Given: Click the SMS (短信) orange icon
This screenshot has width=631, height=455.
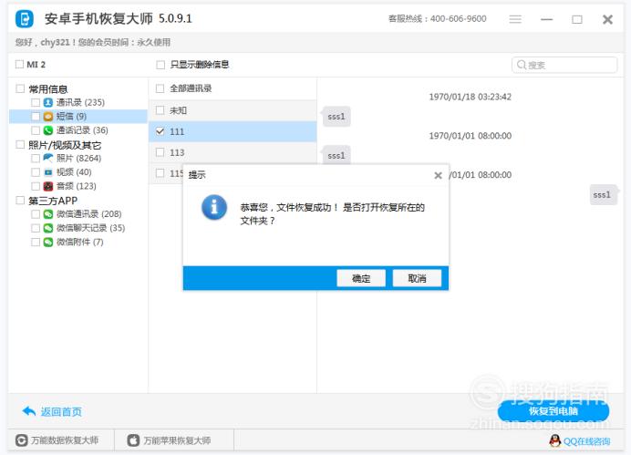Looking at the screenshot, I should (x=48, y=117).
